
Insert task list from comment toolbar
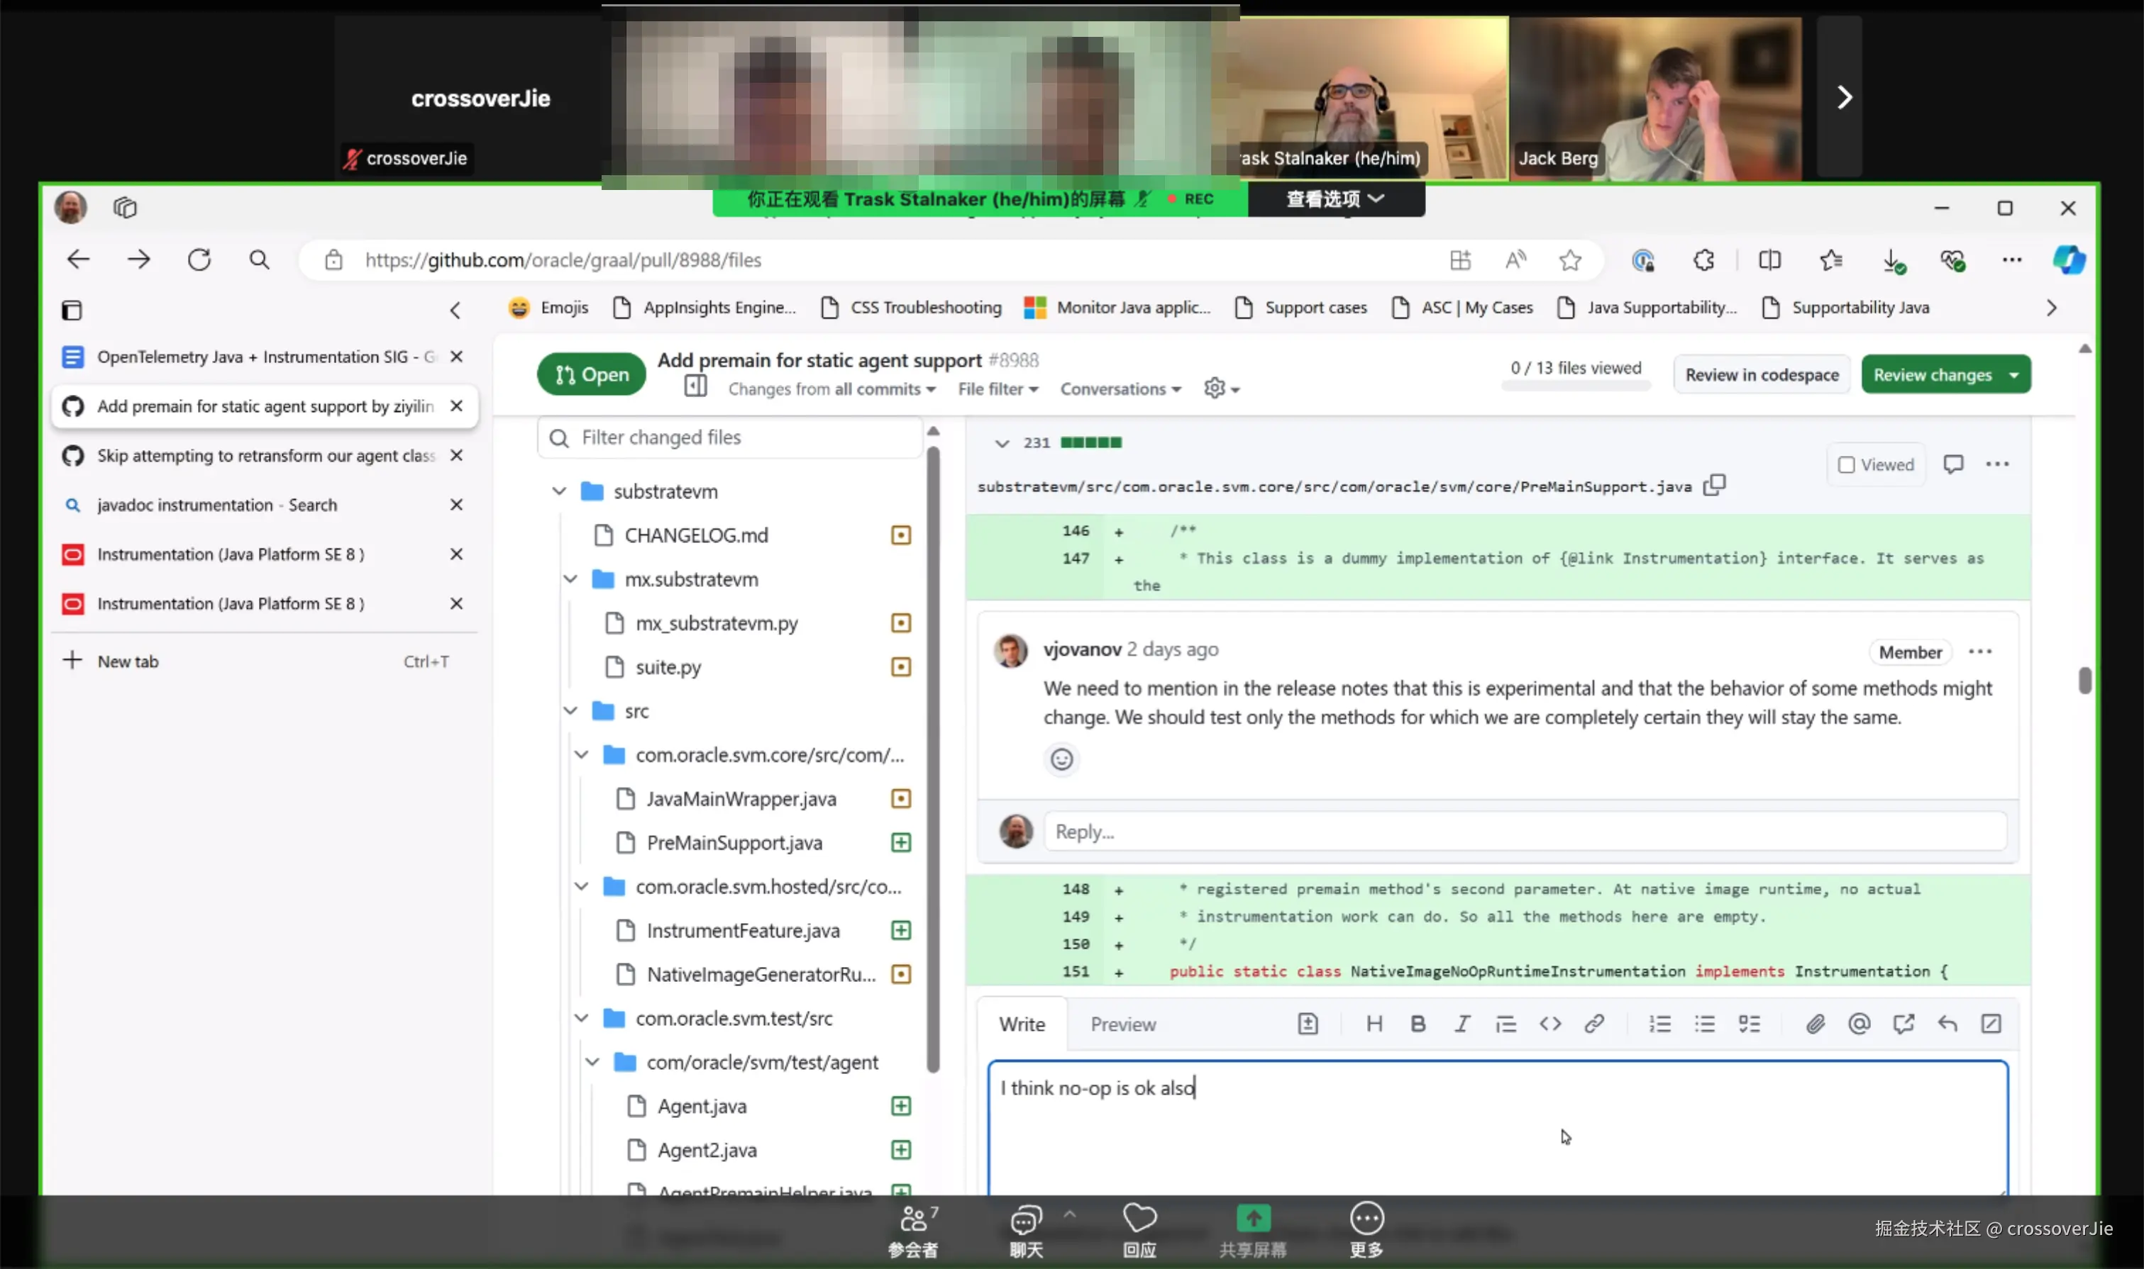(1749, 1024)
